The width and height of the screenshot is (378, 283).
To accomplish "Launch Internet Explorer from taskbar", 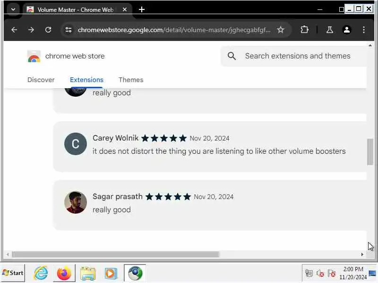I will pyautogui.click(x=41, y=273).
